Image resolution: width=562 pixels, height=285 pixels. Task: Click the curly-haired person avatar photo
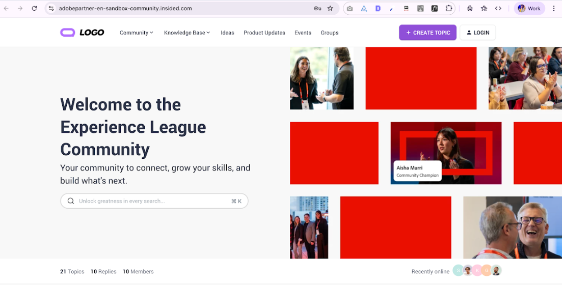[x=467, y=271]
